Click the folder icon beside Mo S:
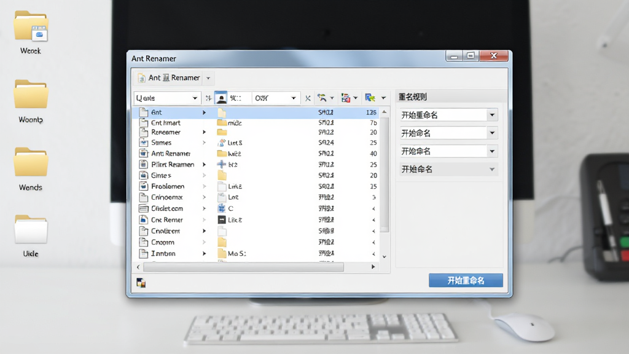This screenshot has height=354, width=629. [x=222, y=253]
